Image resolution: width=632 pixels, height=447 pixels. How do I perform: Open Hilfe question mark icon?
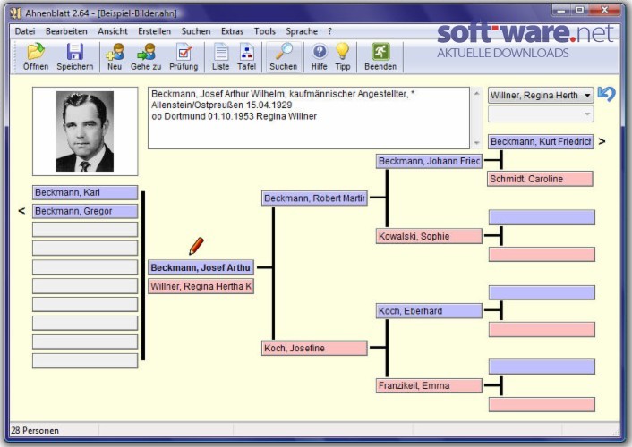click(320, 52)
